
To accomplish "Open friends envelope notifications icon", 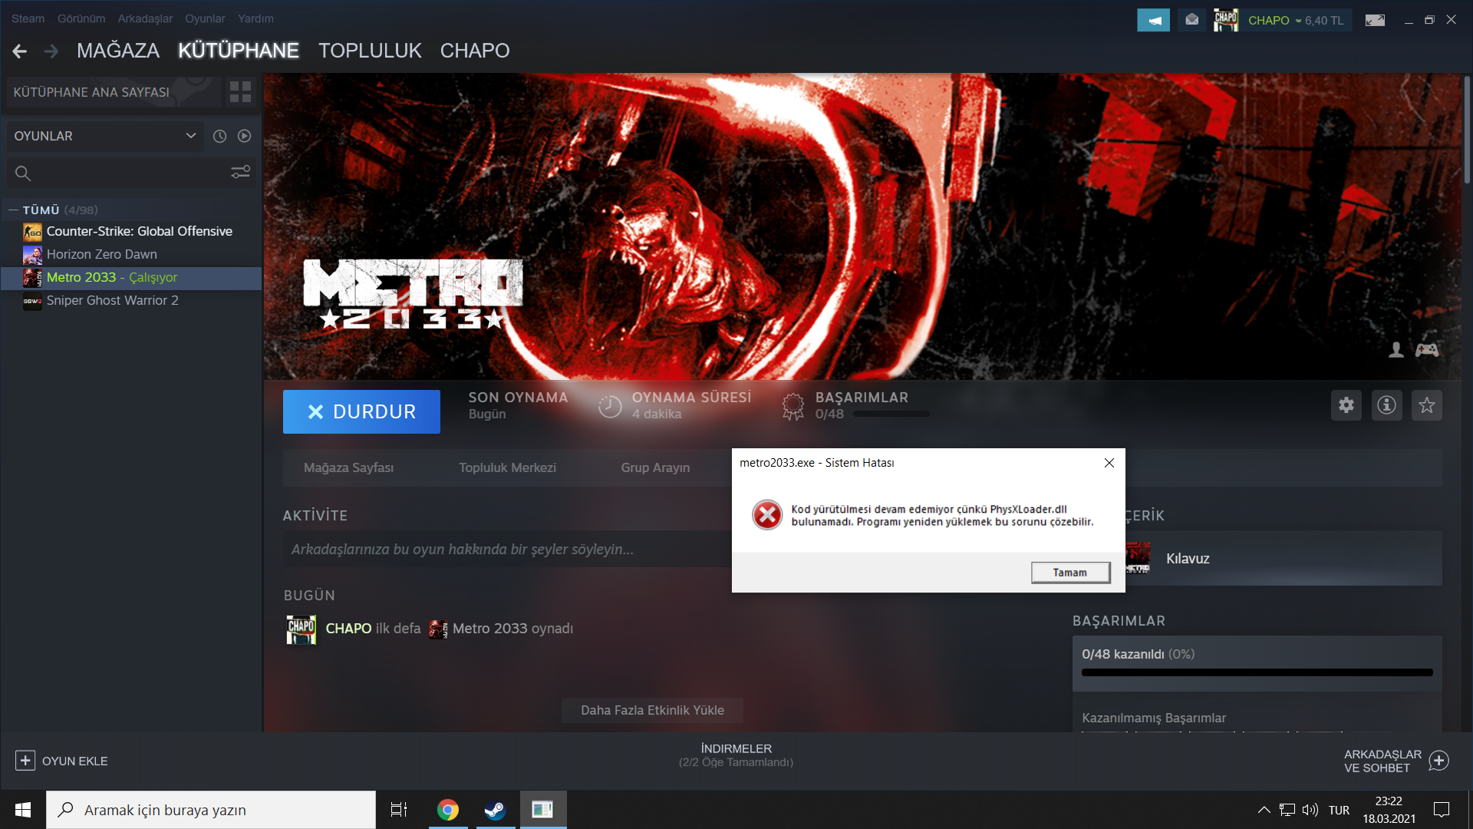I will 1191,20.
